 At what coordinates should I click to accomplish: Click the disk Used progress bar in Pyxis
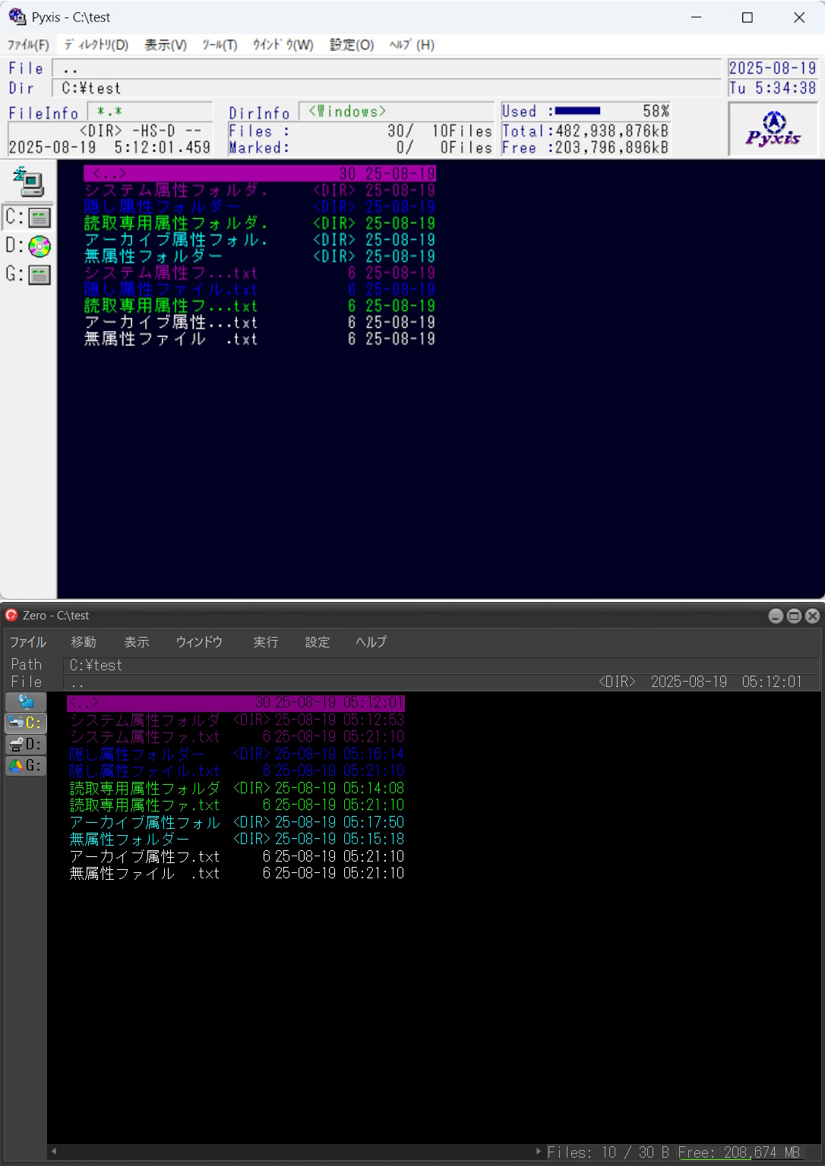[577, 111]
